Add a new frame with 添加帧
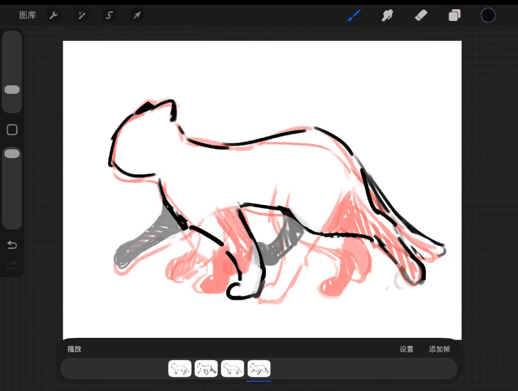The height and width of the screenshot is (391, 518). pyautogui.click(x=439, y=349)
